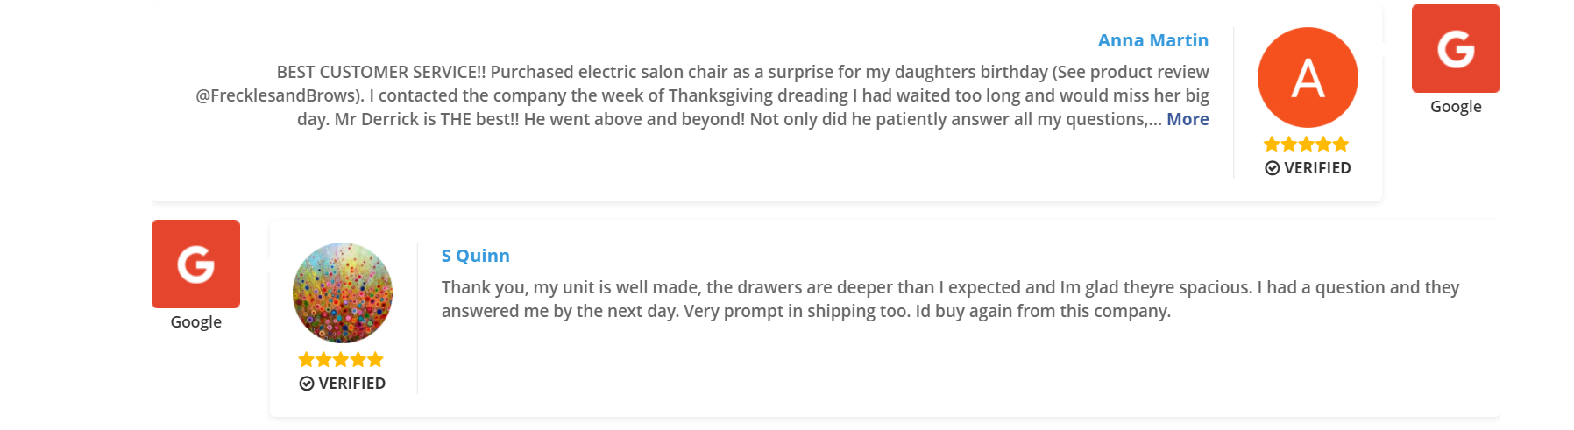Click the verified checkmark icon under Anna Martin
The width and height of the screenshot is (1574, 430).
click(x=1273, y=168)
